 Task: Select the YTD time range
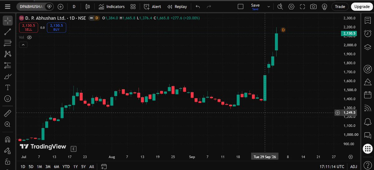66,167
